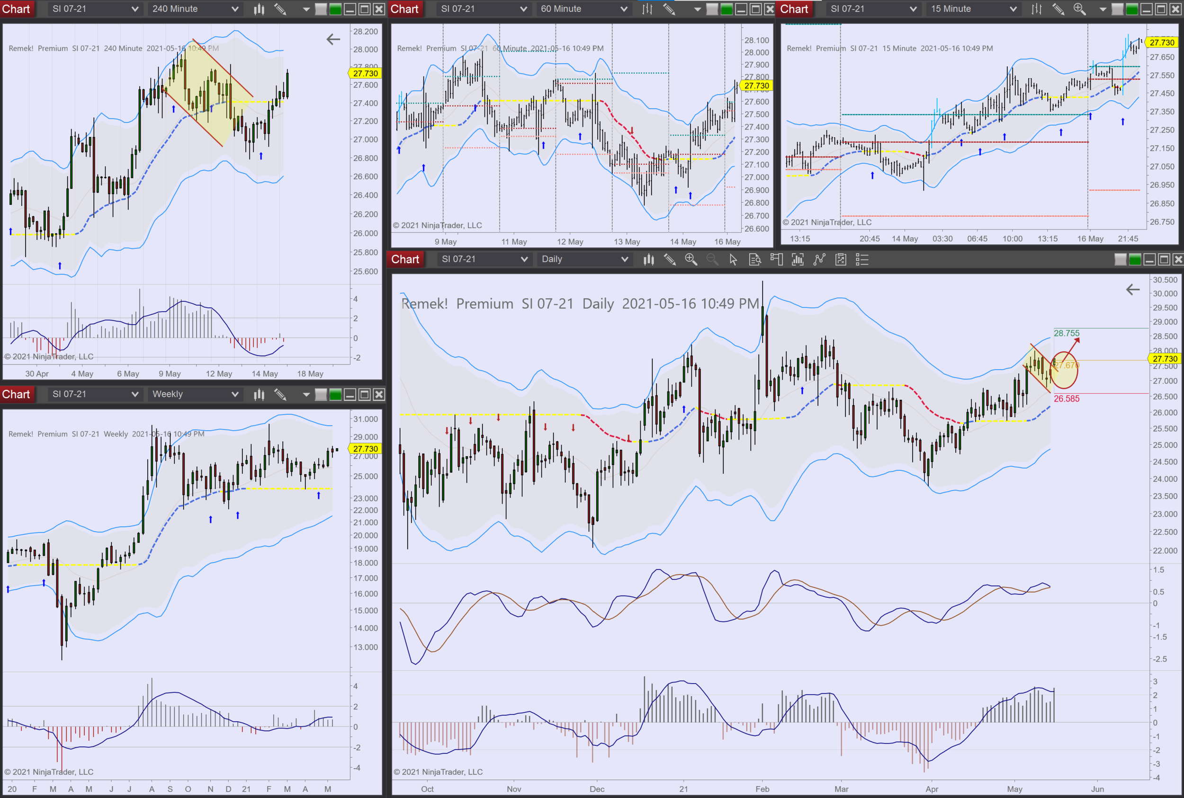1184x798 pixels.
Task: Click back arrow on 240 Minute chart
Action: coord(333,39)
